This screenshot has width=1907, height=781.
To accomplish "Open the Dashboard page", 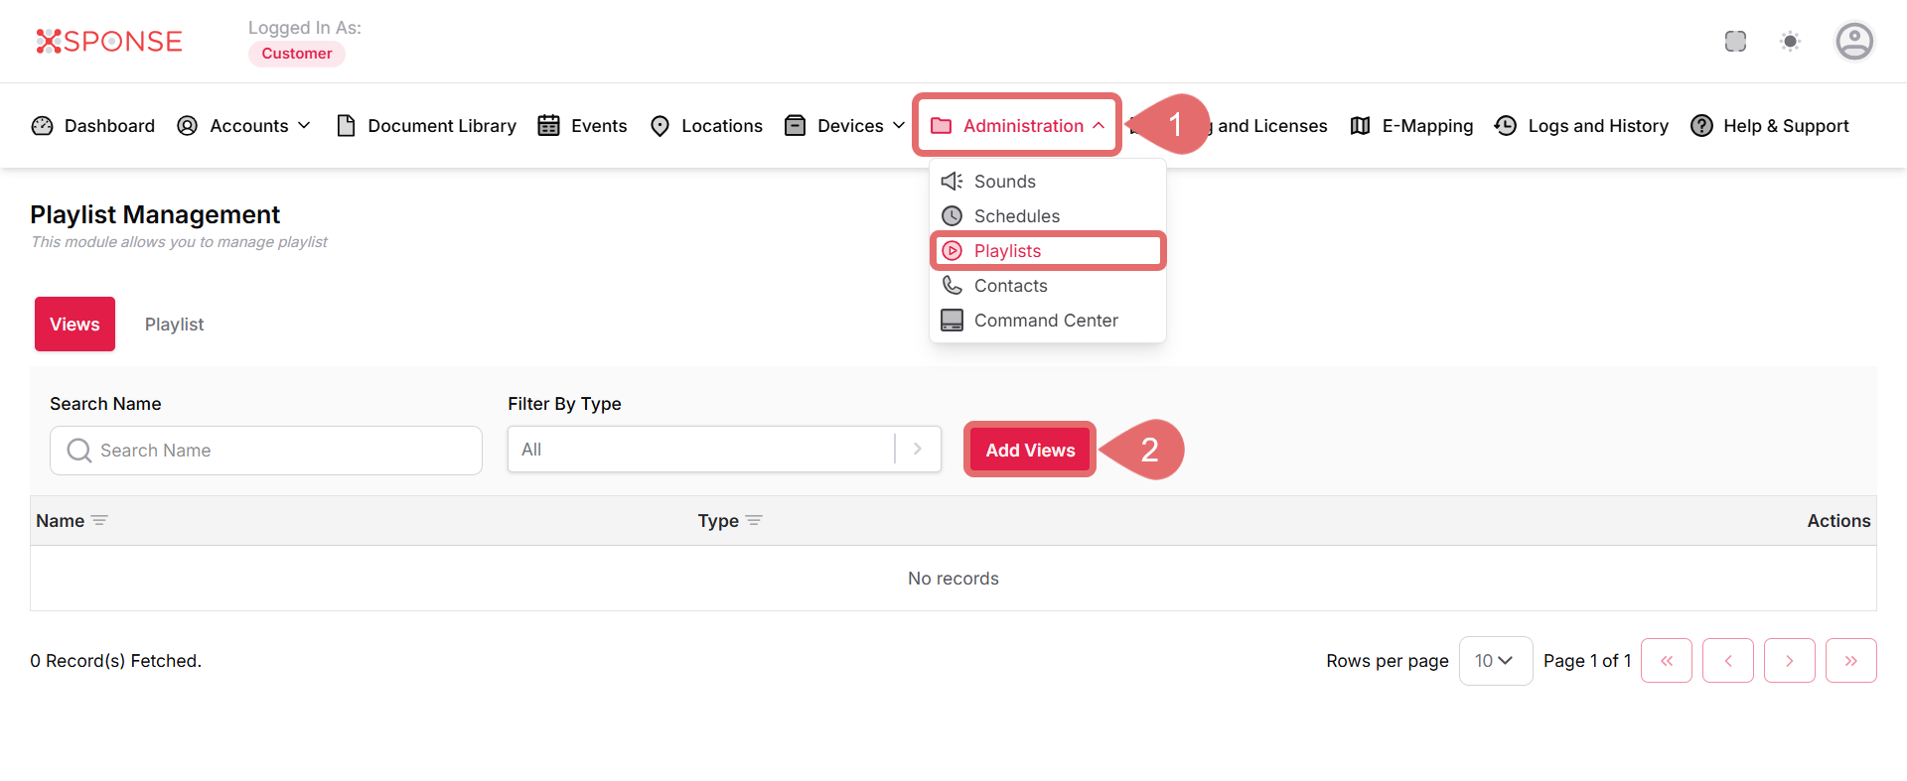I will click(x=94, y=126).
